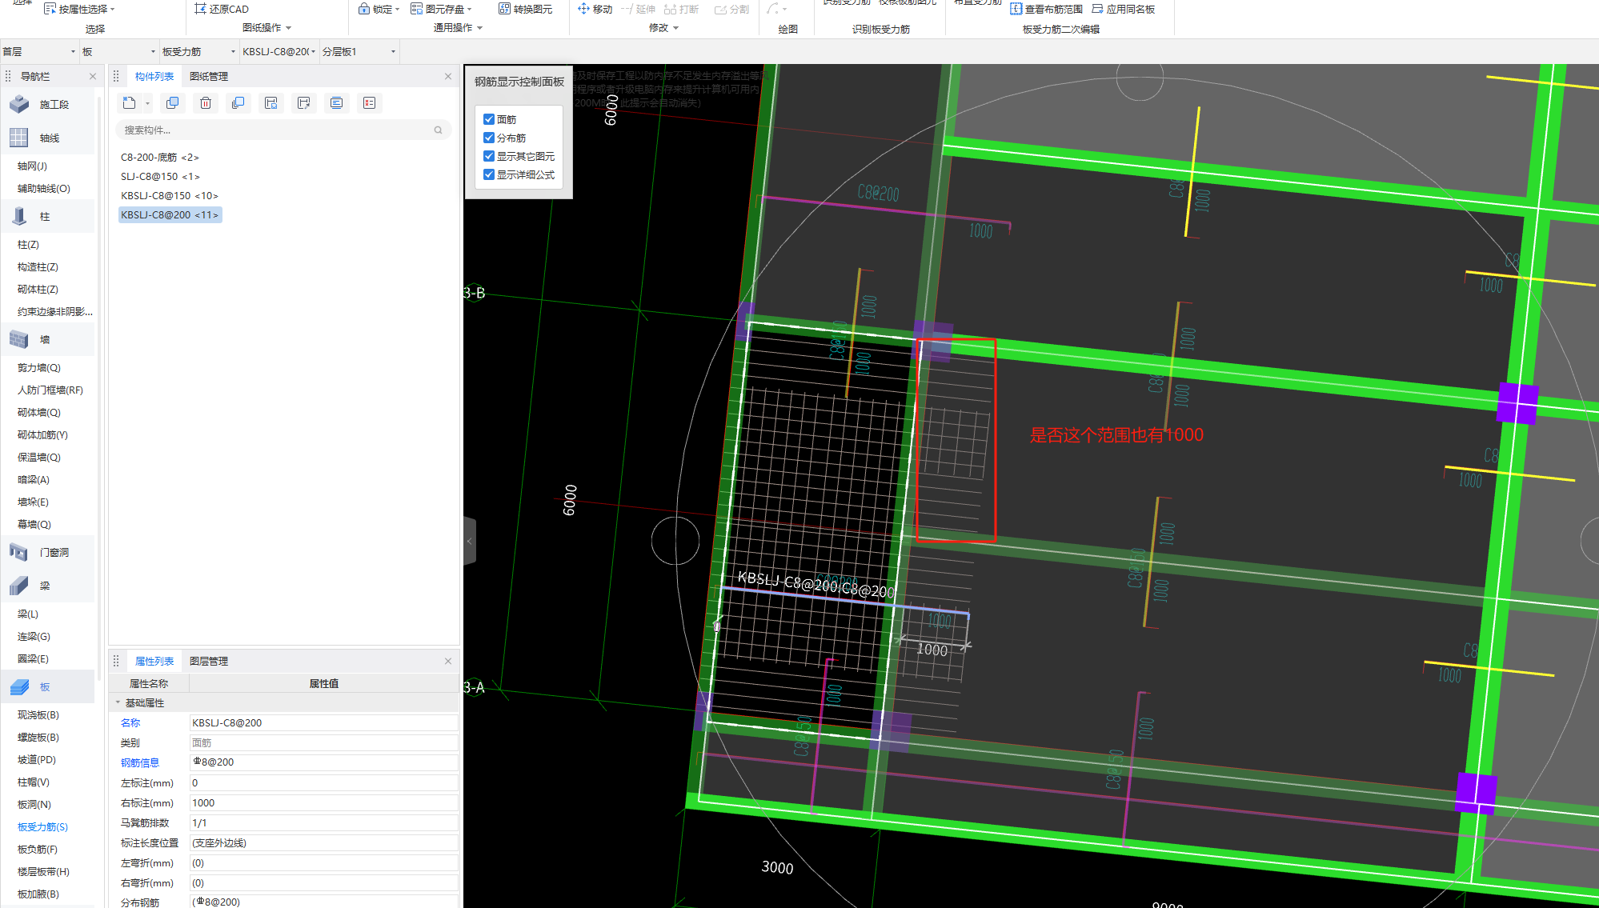Click the 名称 value field KBSLJ-C8@200
This screenshot has height=908, width=1599.
click(323, 722)
